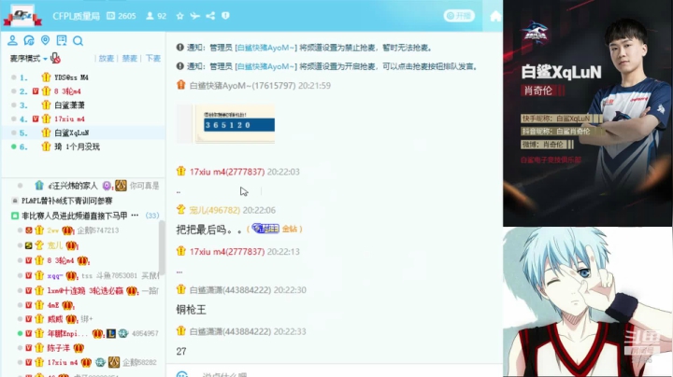Select member 宠儿 in the user list
Image resolution: width=673 pixels, height=377 pixels.
(55, 245)
